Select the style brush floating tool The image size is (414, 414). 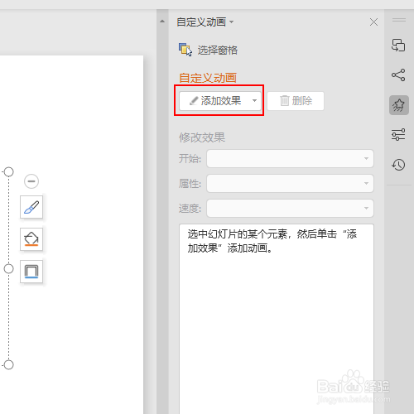[31, 207]
